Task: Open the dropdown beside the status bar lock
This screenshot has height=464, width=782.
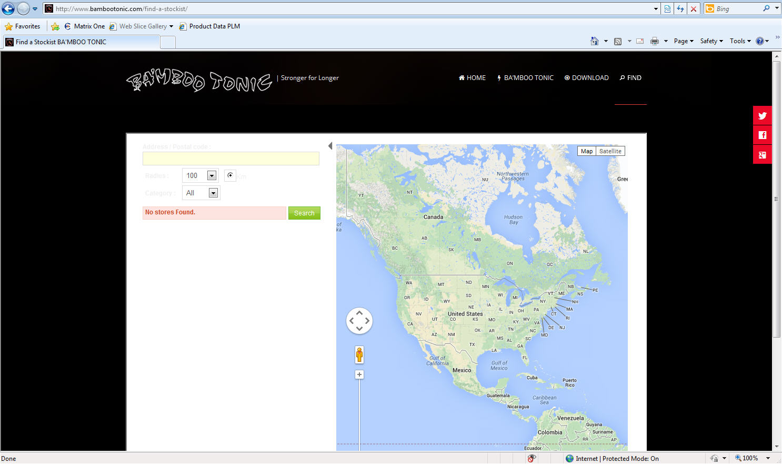Action: point(724,459)
